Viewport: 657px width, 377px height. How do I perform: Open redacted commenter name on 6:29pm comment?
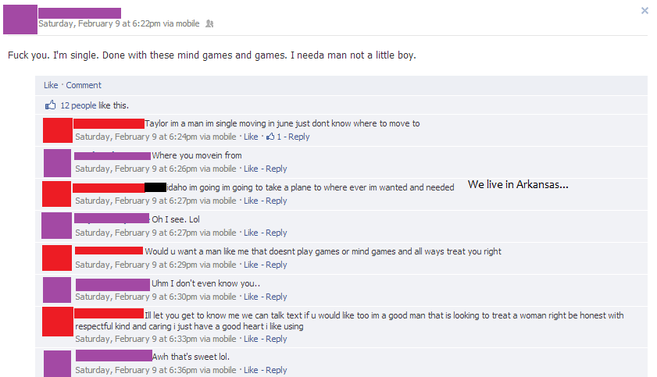point(109,251)
